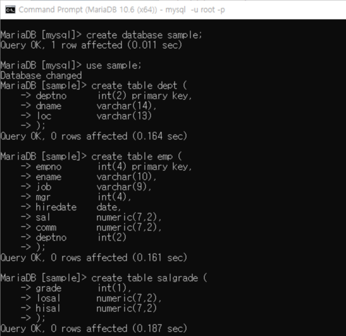Click the 'hisal' column name

[48, 308]
